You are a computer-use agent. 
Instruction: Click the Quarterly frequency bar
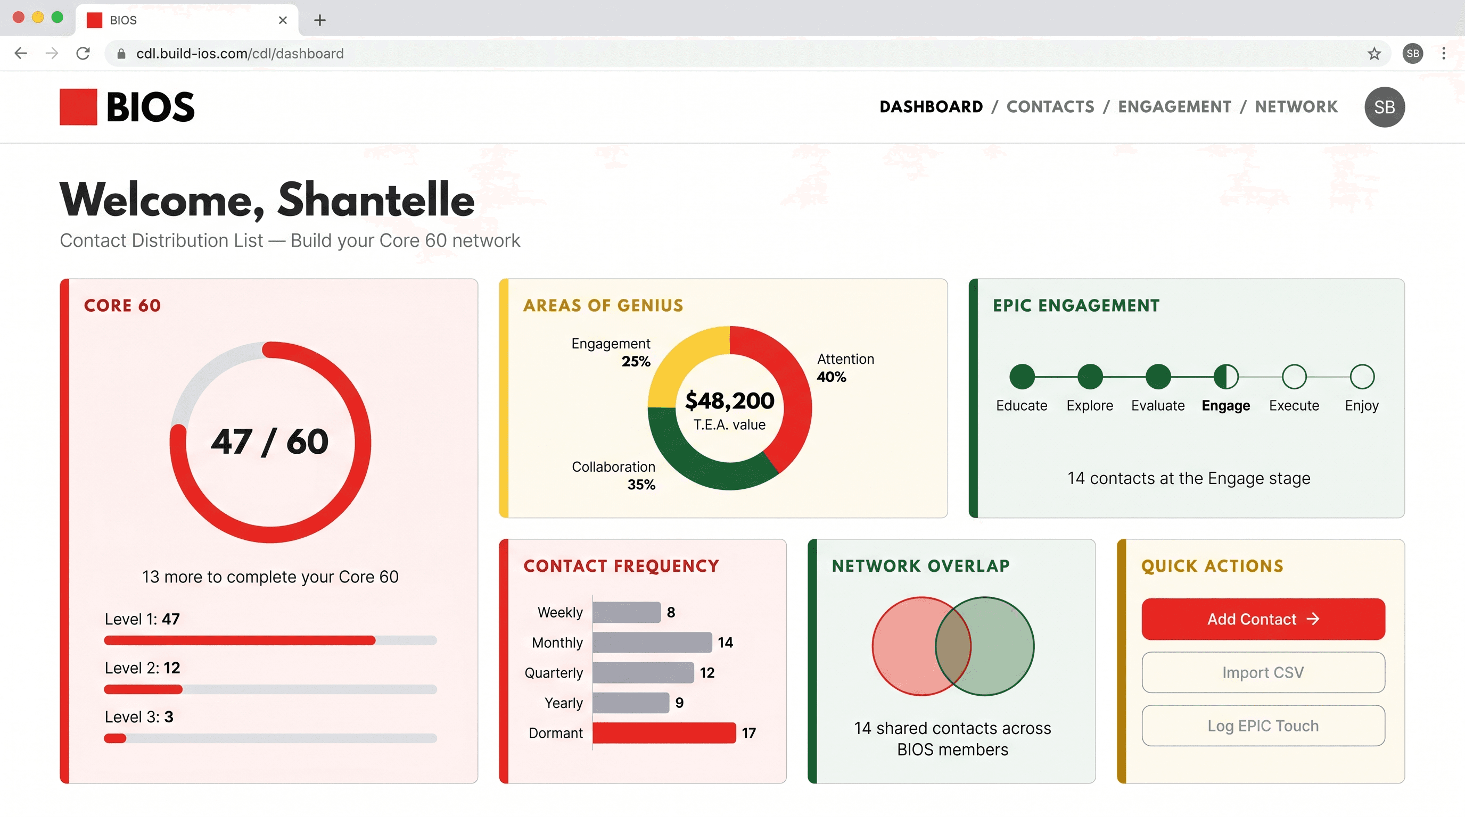coord(643,672)
